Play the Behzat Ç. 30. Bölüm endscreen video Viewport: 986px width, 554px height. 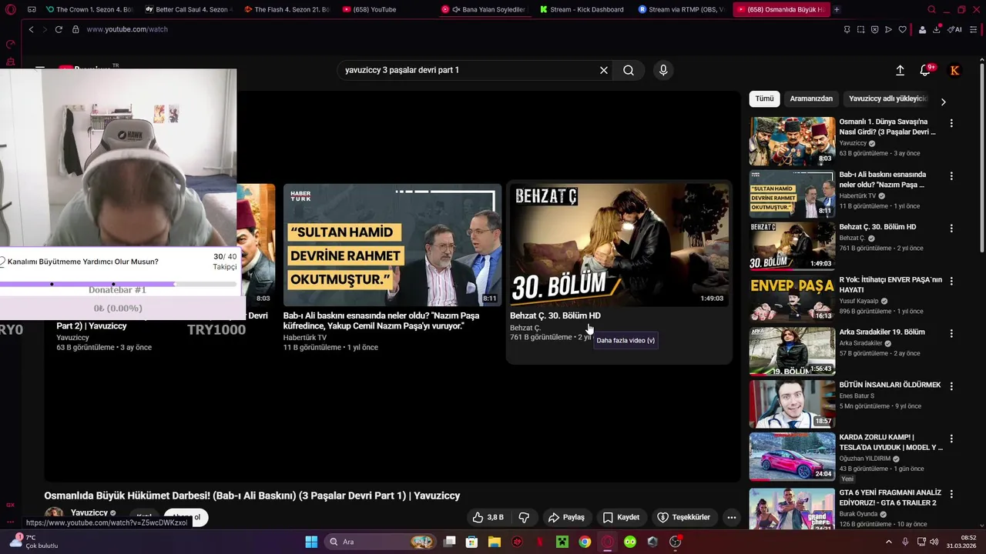tap(619, 245)
